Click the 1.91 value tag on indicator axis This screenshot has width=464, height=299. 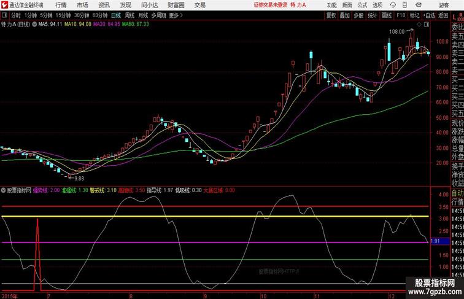click(440, 241)
